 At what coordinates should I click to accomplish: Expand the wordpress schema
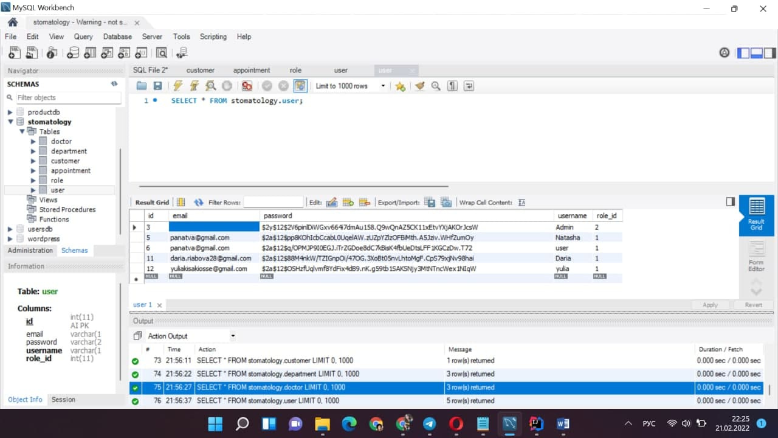10,238
